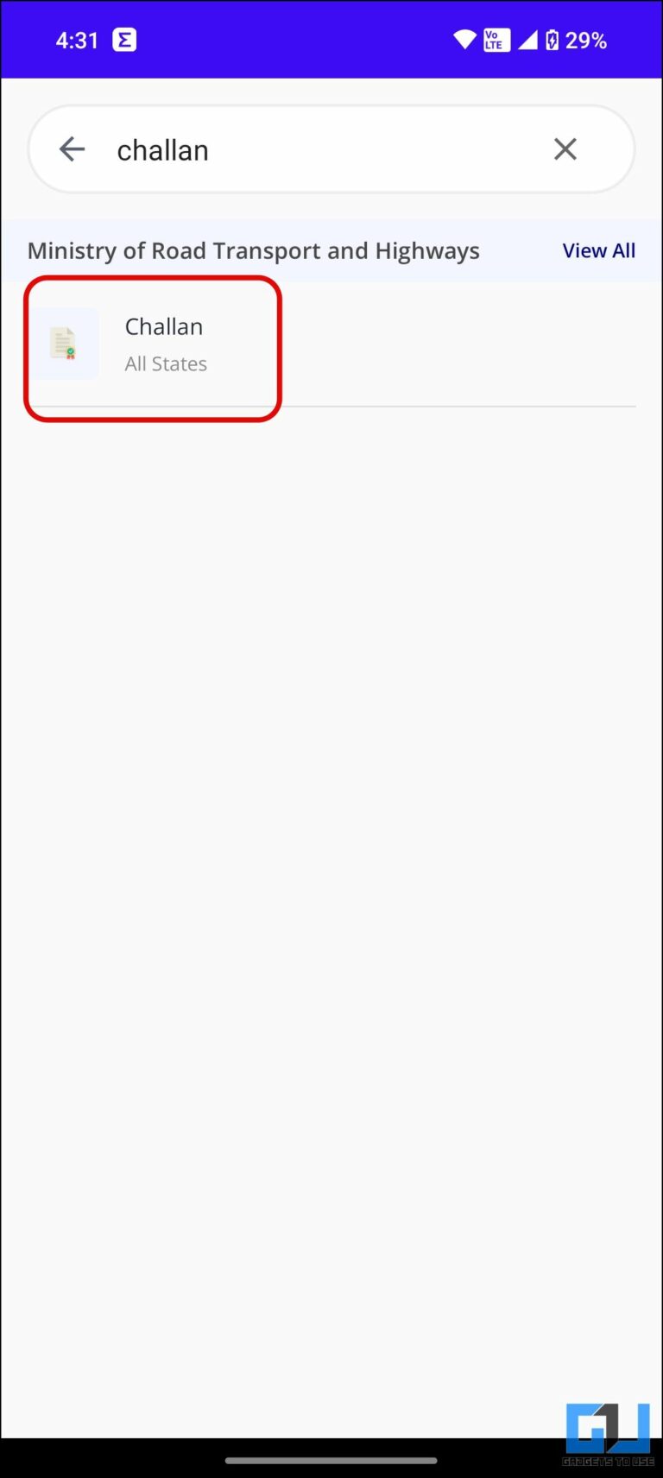Tap the Sigma notification icon in status bar
Screen dimensions: 663x1478
[125, 40]
